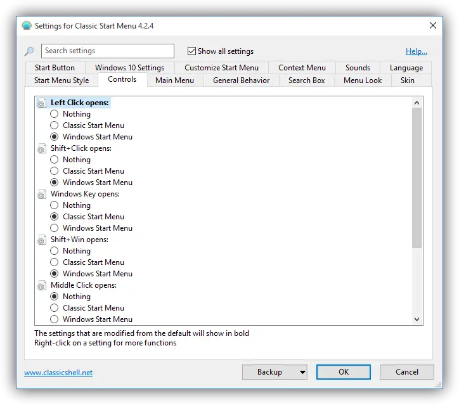459x405 pixels.
Task: Set Shift+Win opens to Nothing
Action: click(x=54, y=251)
